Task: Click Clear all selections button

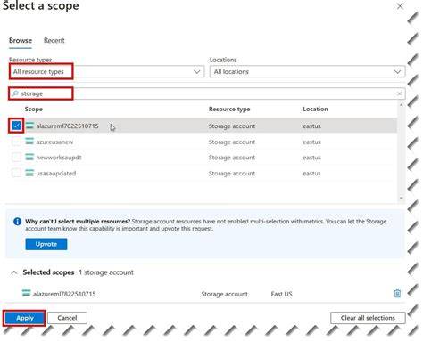Action: (x=368, y=318)
